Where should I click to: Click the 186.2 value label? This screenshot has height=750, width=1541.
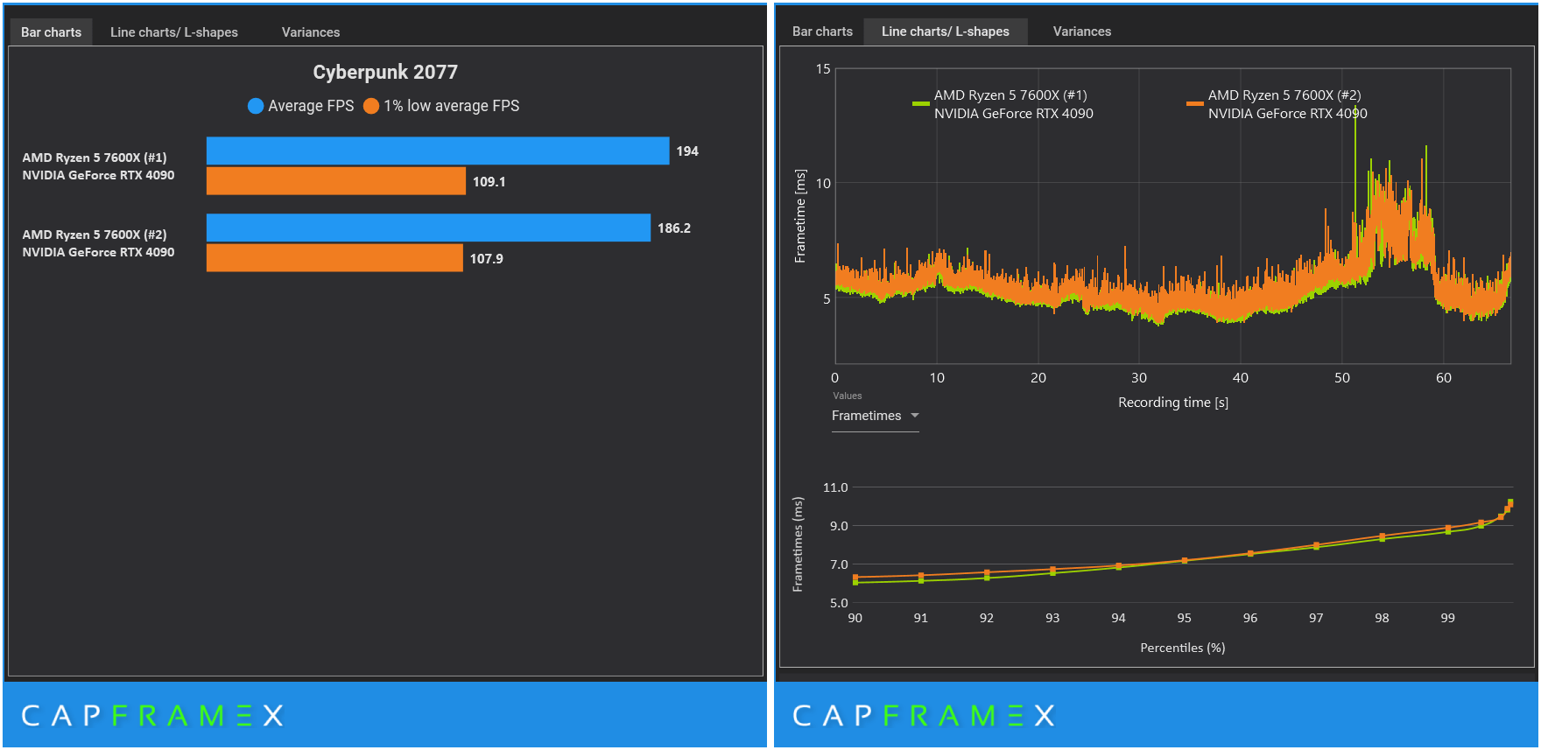click(674, 228)
